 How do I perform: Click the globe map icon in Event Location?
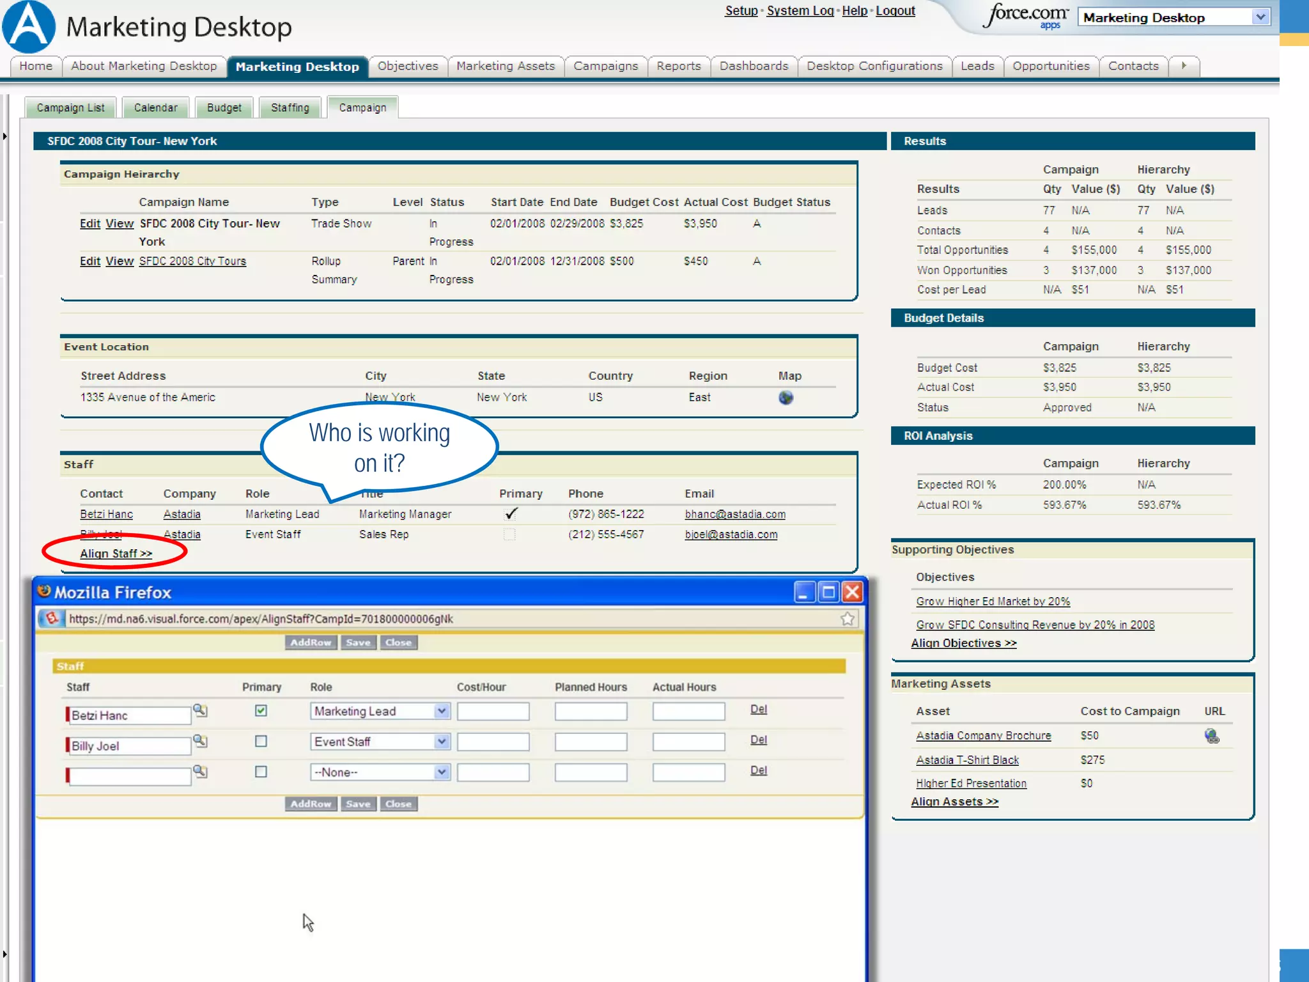click(x=786, y=398)
